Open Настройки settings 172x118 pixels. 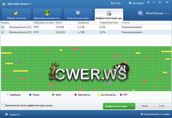click(136, 3)
